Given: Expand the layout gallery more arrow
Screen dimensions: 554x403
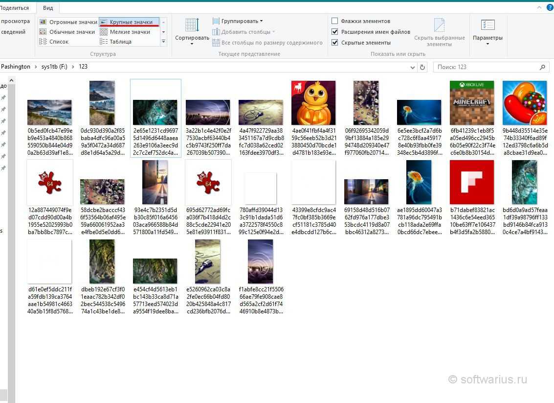Looking at the screenshot, I should pyautogui.click(x=164, y=42).
